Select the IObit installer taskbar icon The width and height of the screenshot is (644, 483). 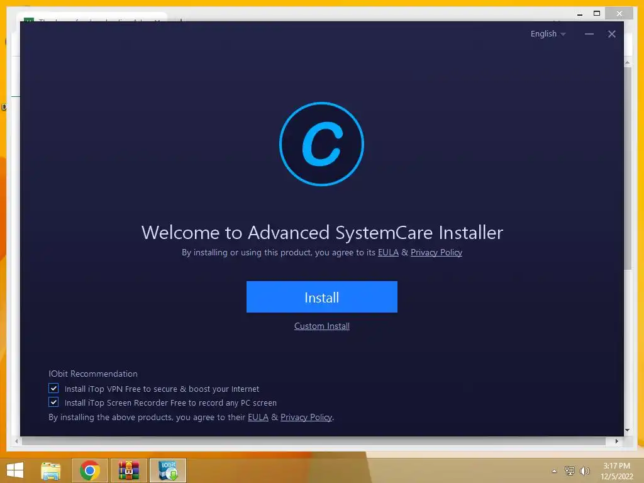(167, 470)
